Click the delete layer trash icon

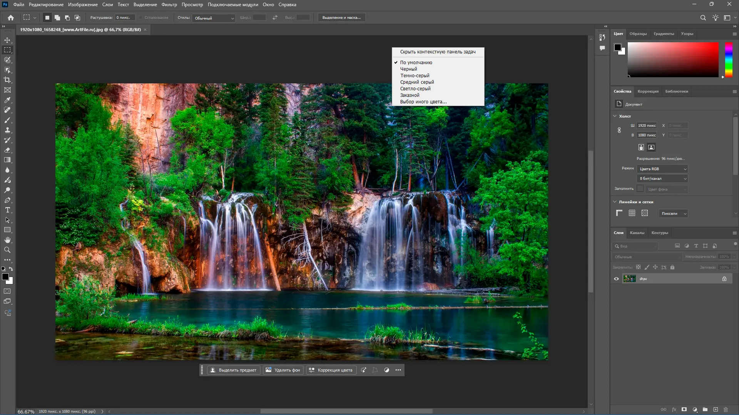(726, 410)
